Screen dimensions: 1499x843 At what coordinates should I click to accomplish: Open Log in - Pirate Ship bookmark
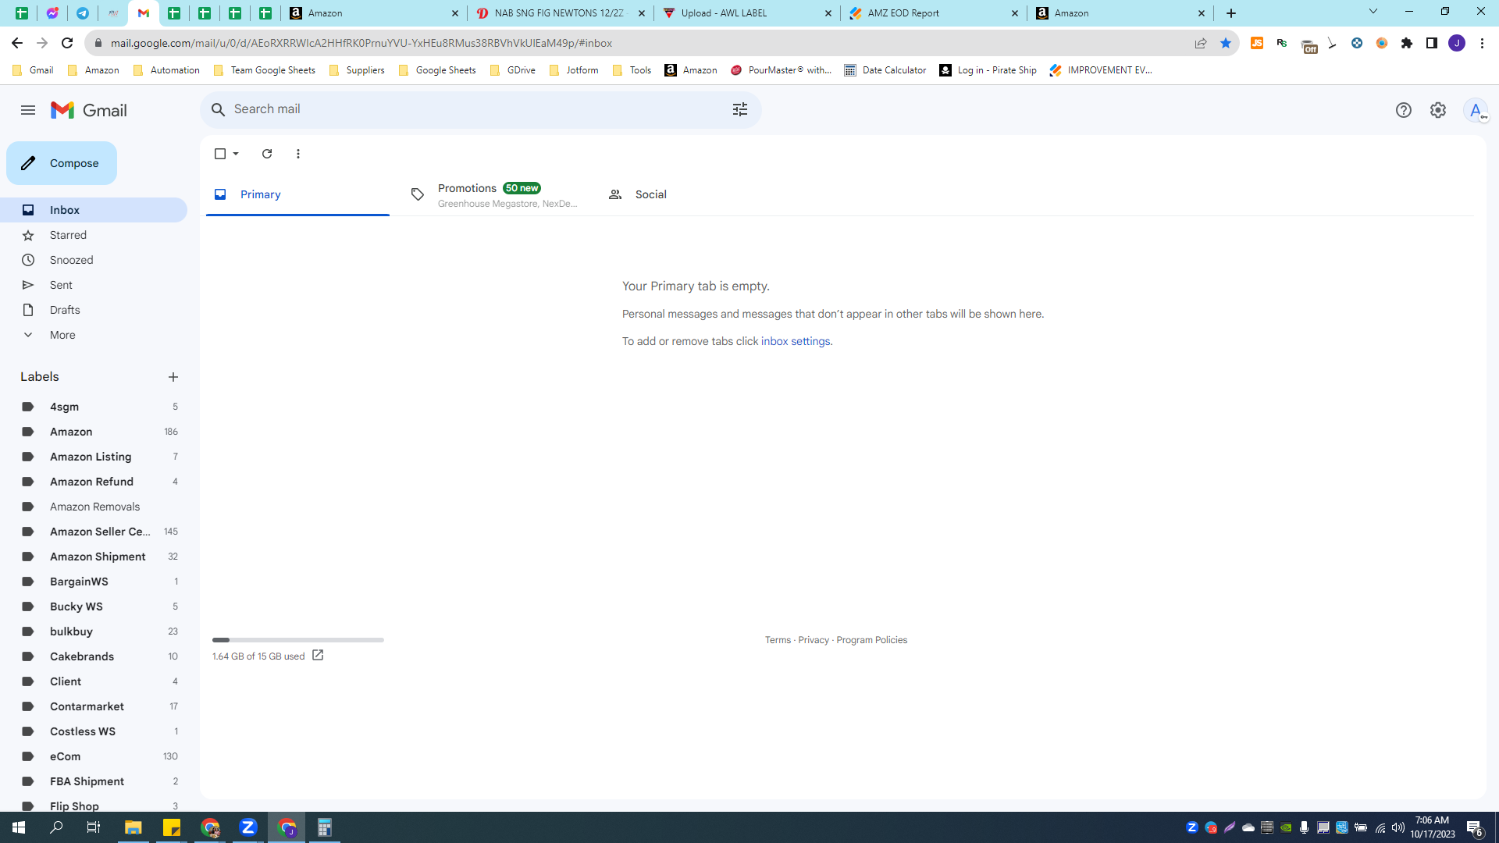pos(988,70)
